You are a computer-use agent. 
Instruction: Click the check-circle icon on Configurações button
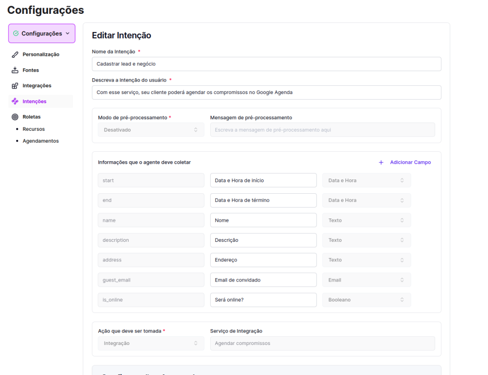click(x=16, y=33)
